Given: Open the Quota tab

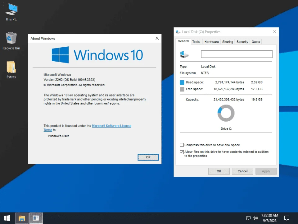Looking at the screenshot, I should click(256, 42).
